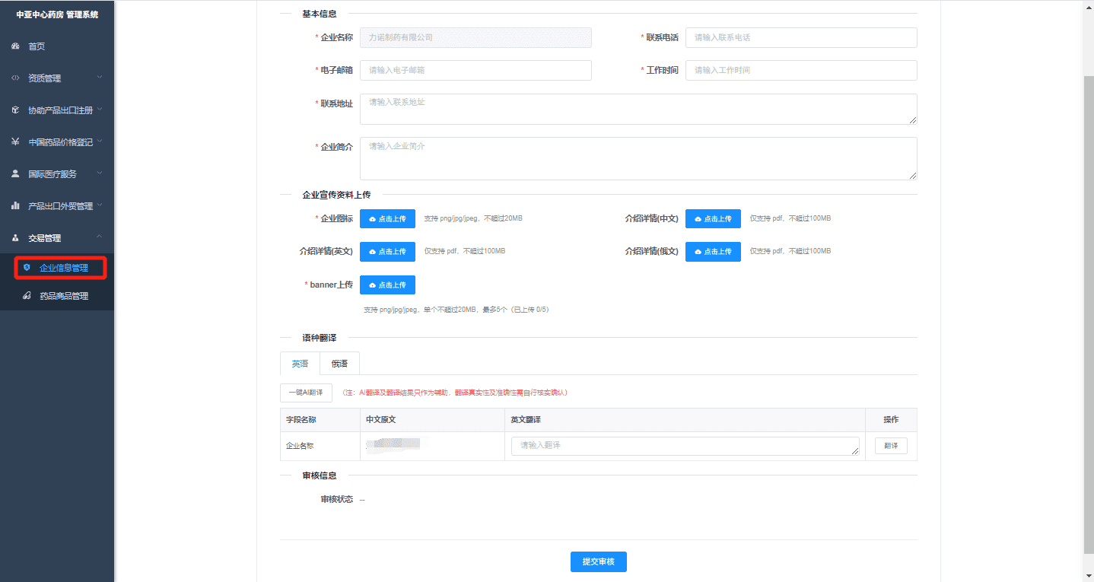Click the 交易管理 icon in sidebar

[x=15, y=237]
